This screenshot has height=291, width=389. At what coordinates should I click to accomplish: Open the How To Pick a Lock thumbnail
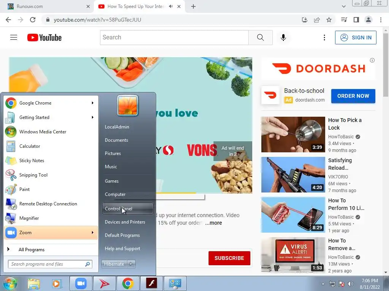(293, 135)
